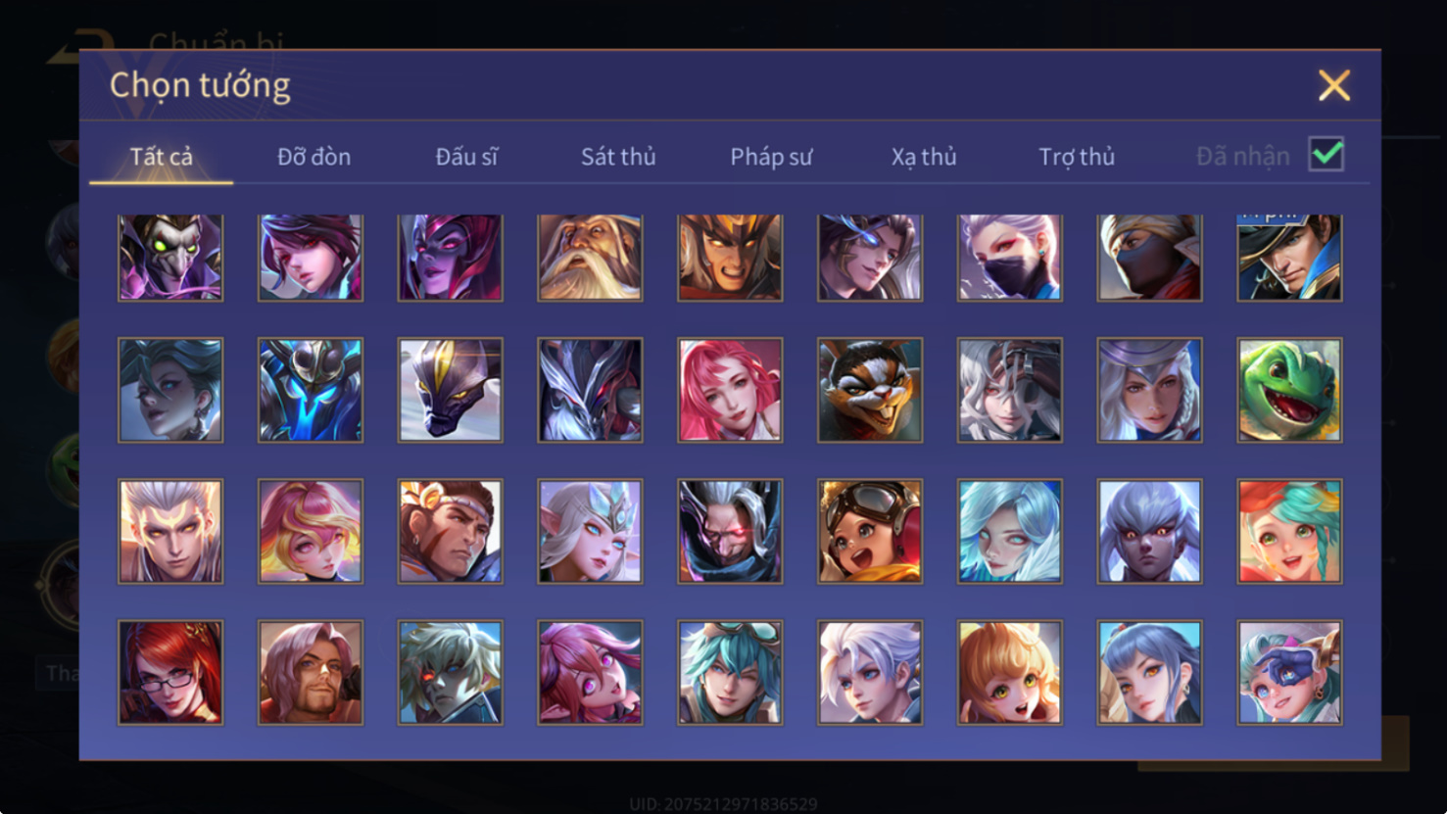Switch to the Đỡ đòn tab
Image resolution: width=1447 pixels, height=814 pixels.
tap(314, 157)
